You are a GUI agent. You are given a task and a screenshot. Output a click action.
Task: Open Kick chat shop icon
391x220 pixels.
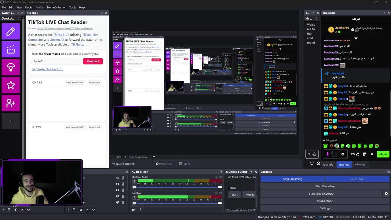364,154
